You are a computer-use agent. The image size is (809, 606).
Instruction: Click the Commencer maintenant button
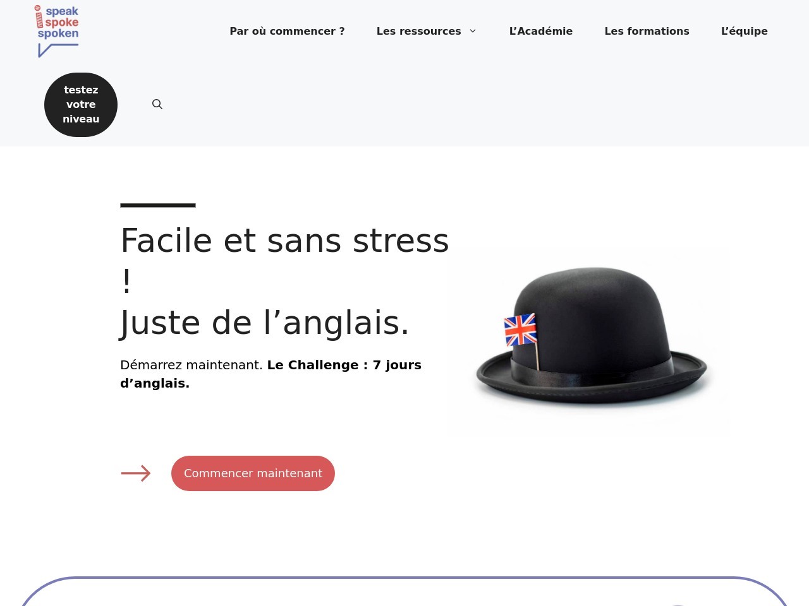pos(253,473)
